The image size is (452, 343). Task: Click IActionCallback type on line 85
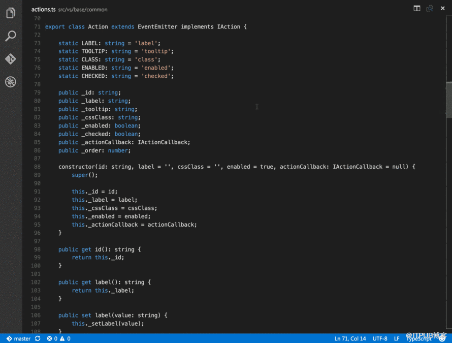coord(163,142)
